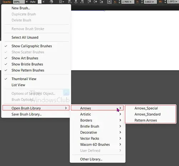Click the X value field 2.7805 in
This screenshot has width=179, height=166.
click(x=127, y=2)
